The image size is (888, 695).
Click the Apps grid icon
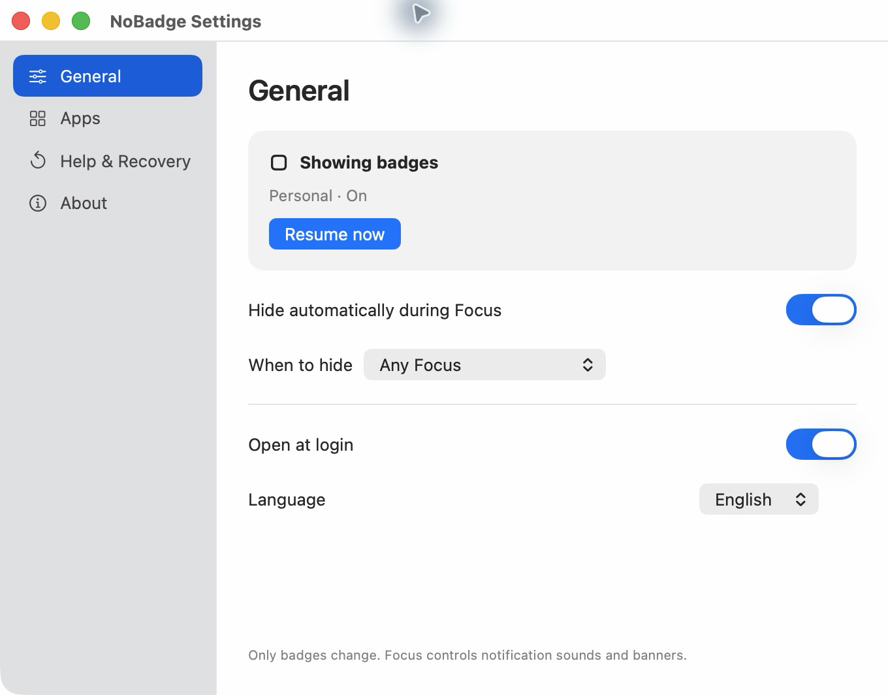coord(38,118)
